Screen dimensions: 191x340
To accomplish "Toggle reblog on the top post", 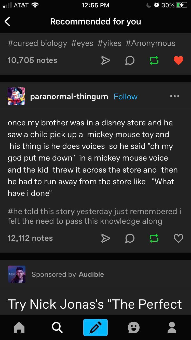I will click(154, 60).
